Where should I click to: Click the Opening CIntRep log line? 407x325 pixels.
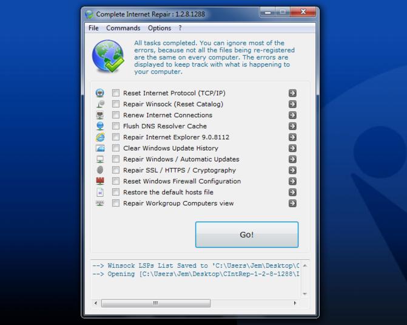[x=196, y=274]
